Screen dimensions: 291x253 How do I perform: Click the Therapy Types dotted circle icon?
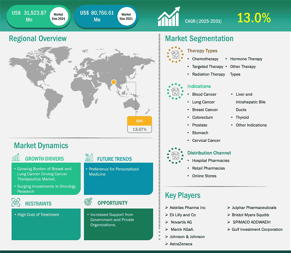pos(175,55)
